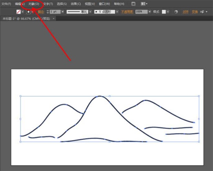Open the 不透明度 opacity panel link
Screen dimensions: 213x171
pos(127,12)
